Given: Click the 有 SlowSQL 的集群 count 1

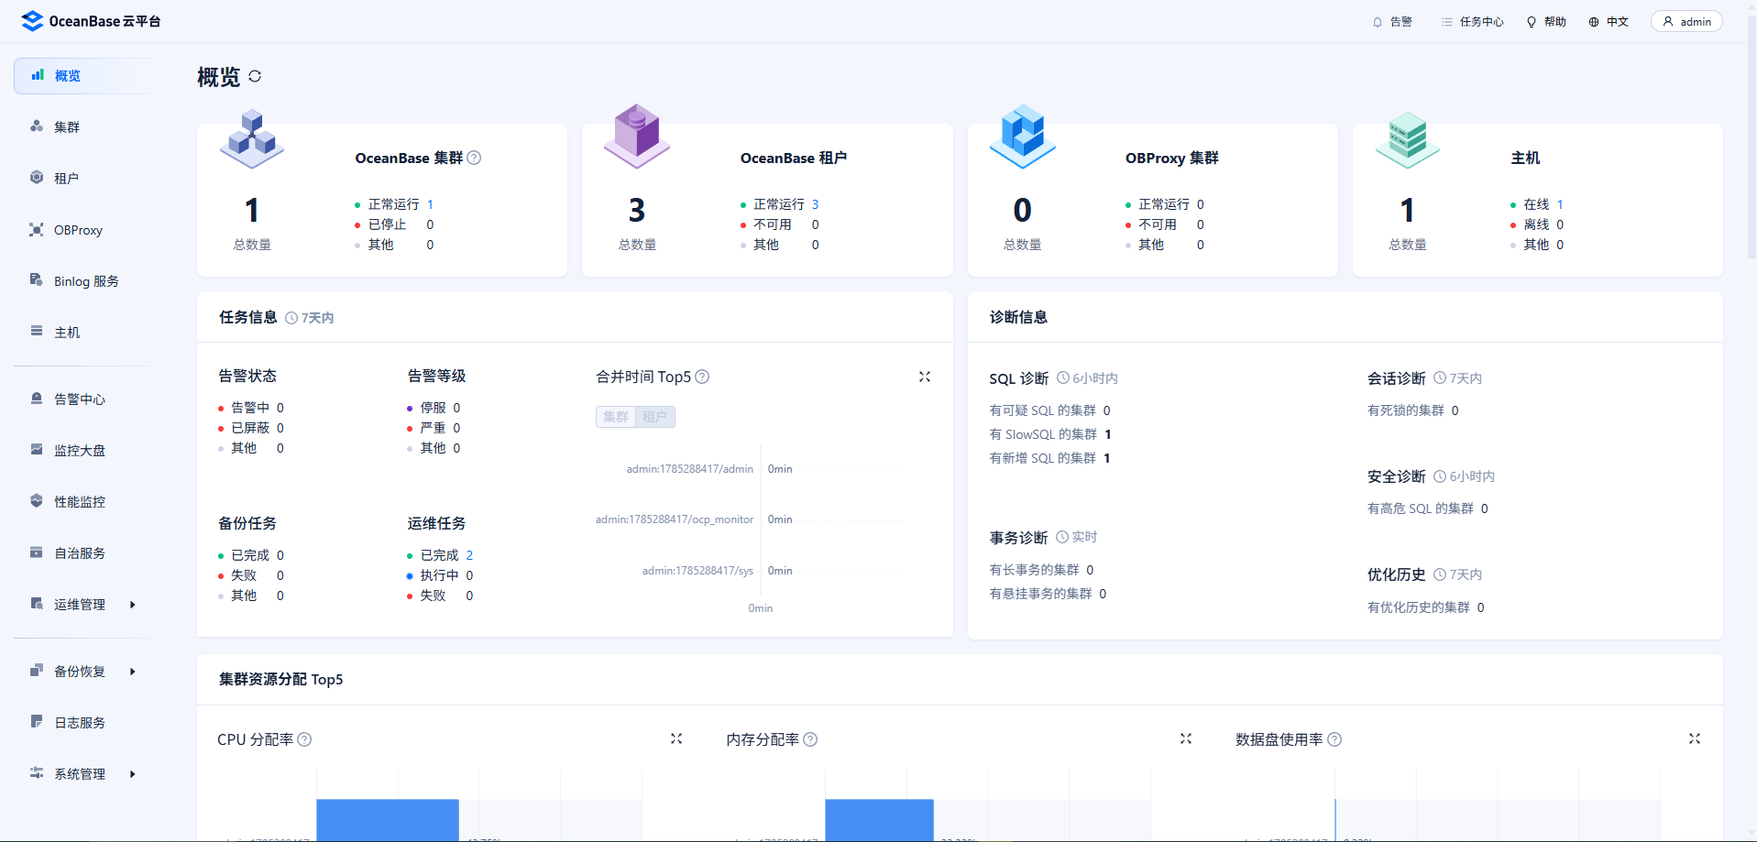Looking at the screenshot, I should click(x=1108, y=434).
